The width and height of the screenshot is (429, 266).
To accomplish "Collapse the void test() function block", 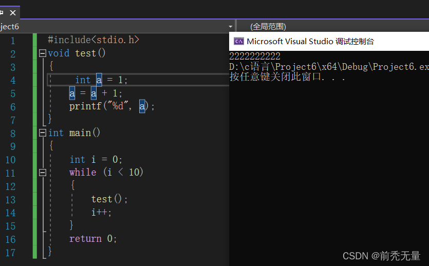I will [x=43, y=53].
